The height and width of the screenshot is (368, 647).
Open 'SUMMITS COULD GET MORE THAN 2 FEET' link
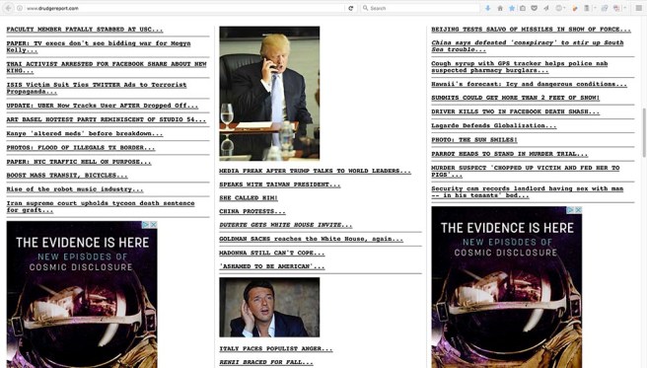pyautogui.click(x=516, y=98)
